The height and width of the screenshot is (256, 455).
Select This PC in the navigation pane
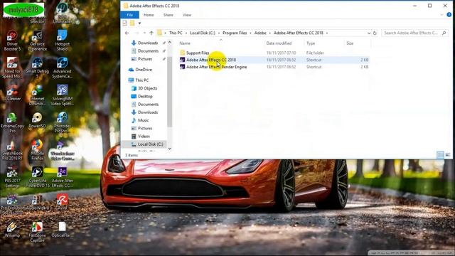(142, 80)
